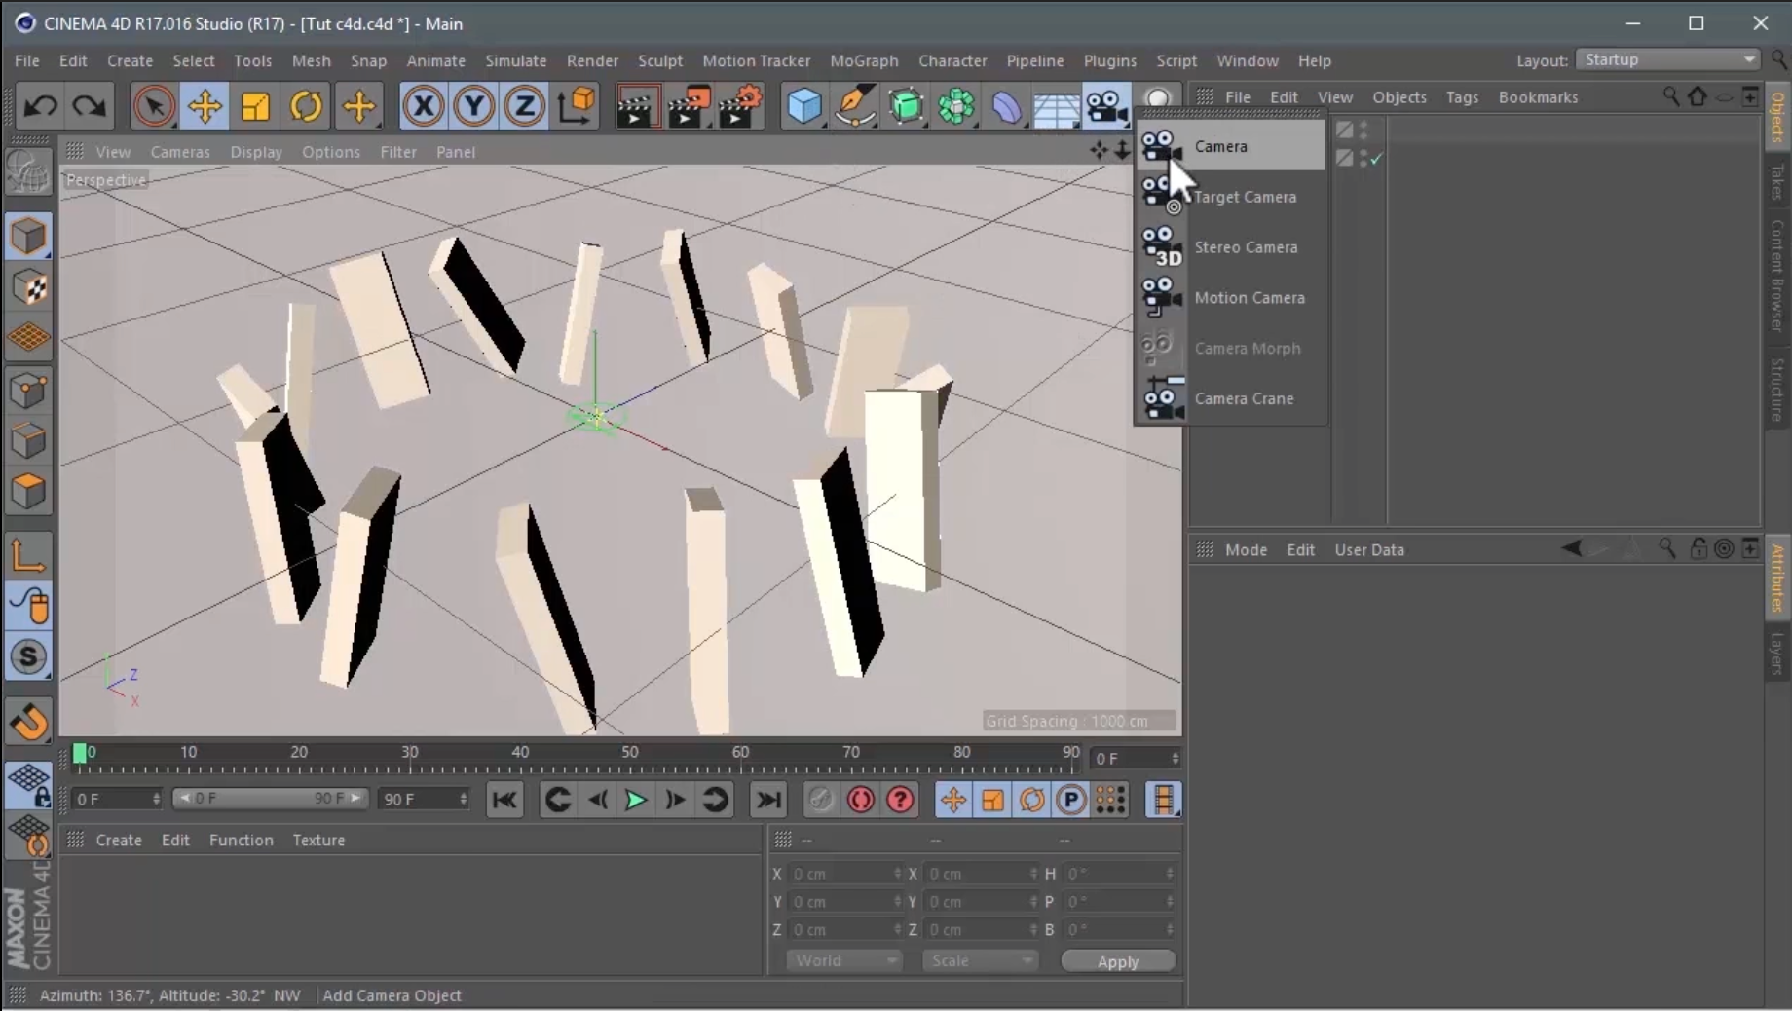The height and width of the screenshot is (1011, 1792).
Task: Open the Layout Startup dropdown
Action: 1668,59
